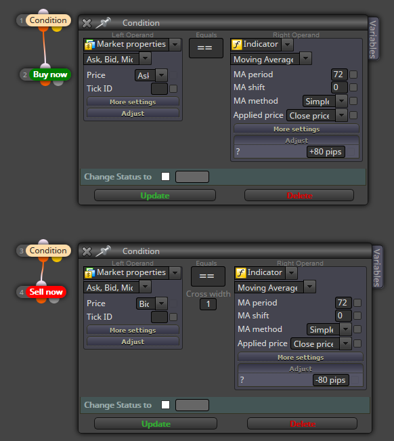Open Price Bid dropdown in lower panel
Screen dimensions: 394x441
[x=161, y=303]
